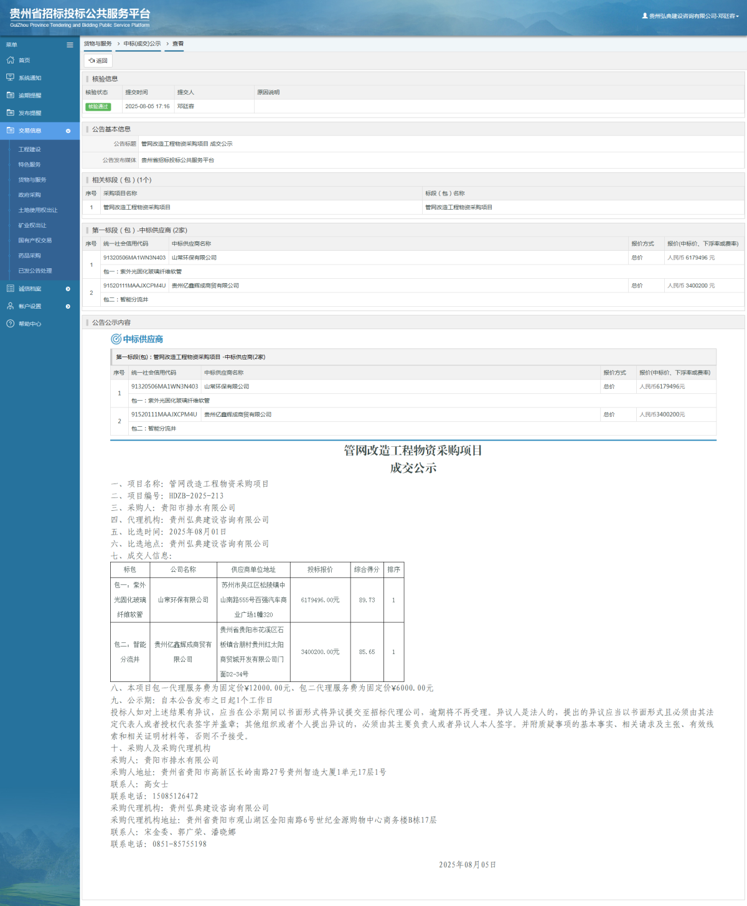
Task: Expand the 诚信档案 submenu arrow
Action: (68, 289)
